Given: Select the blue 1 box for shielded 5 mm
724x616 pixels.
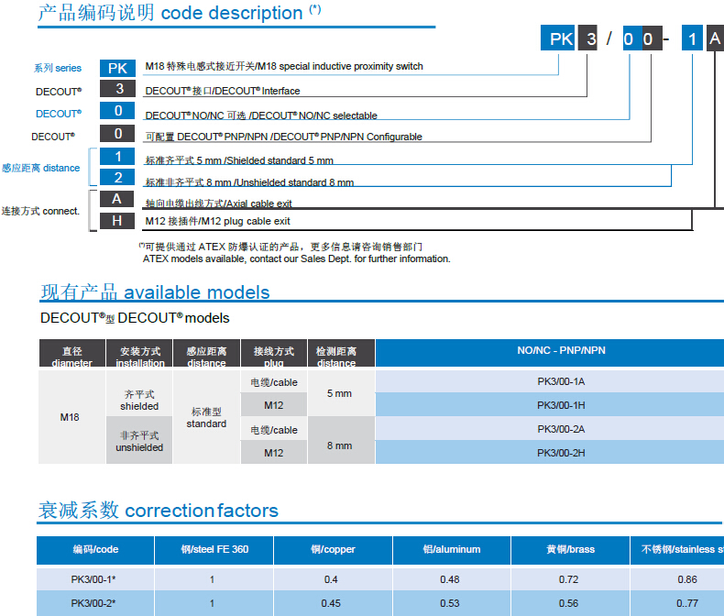Looking at the screenshot, I should pyautogui.click(x=117, y=157).
